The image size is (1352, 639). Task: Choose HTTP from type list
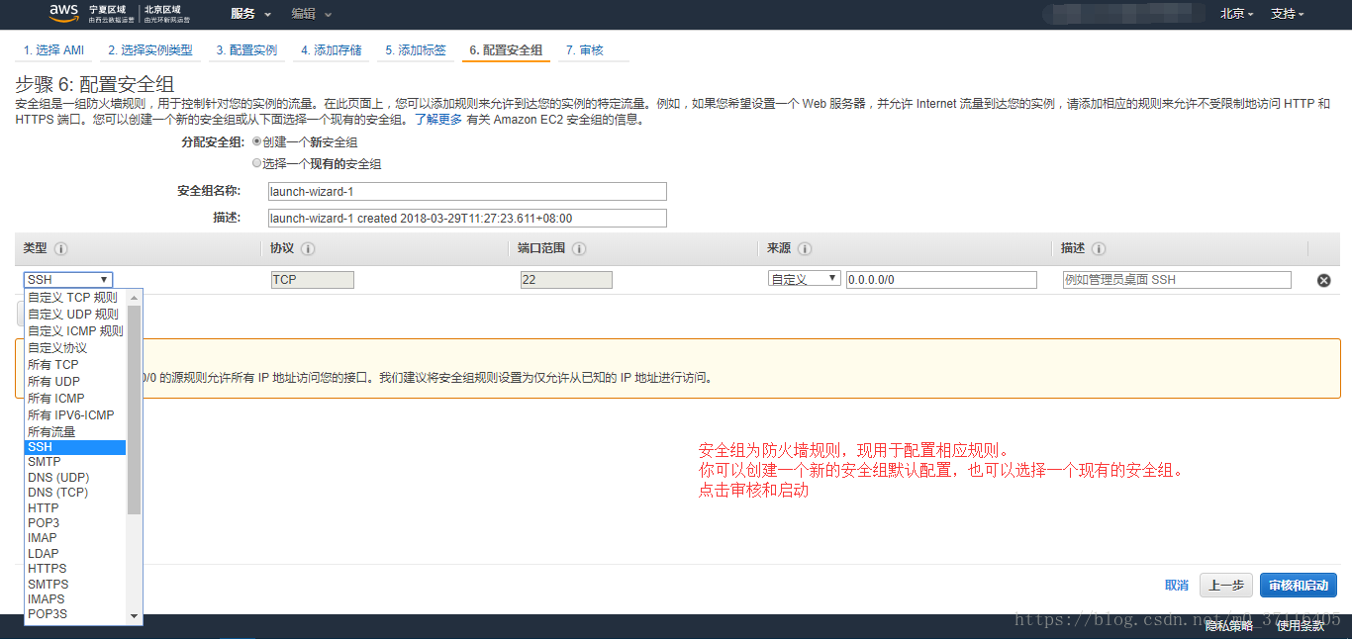pos(76,508)
